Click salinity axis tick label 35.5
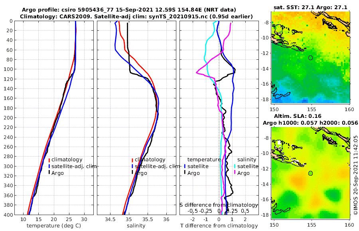 148,219
